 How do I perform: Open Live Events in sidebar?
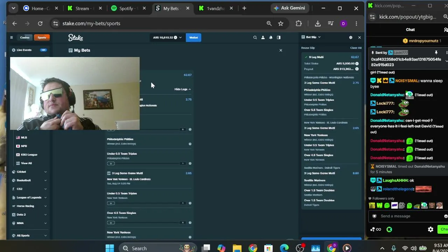click(29, 50)
